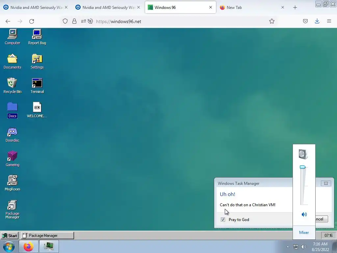Click the site security padlock icon
The height and width of the screenshot is (253, 337).
click(74, 21)
